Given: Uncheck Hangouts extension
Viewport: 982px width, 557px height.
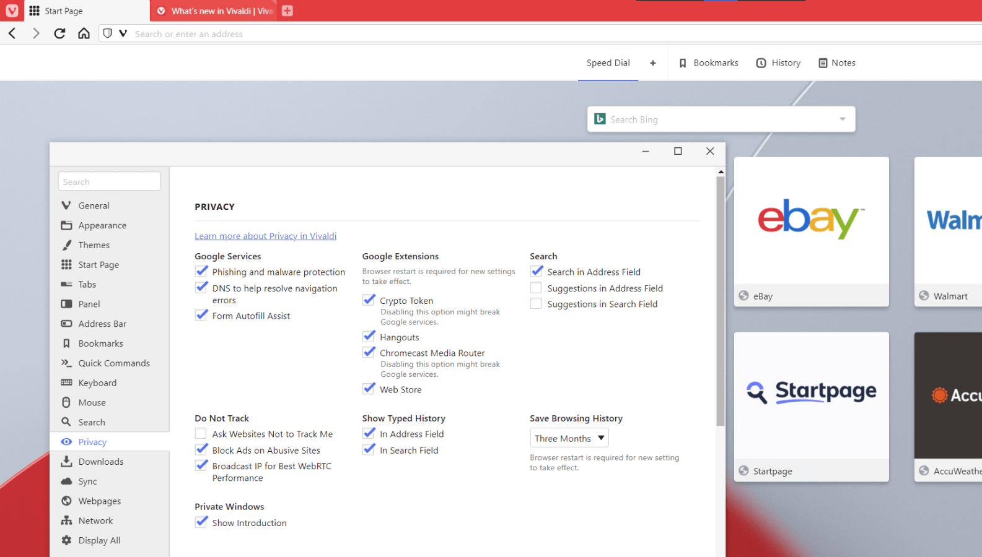Looking at the screenshot, I should pyautogui.click(x=369, y=337).
